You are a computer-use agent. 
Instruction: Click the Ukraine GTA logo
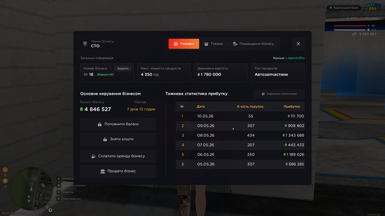pos(372,7)
